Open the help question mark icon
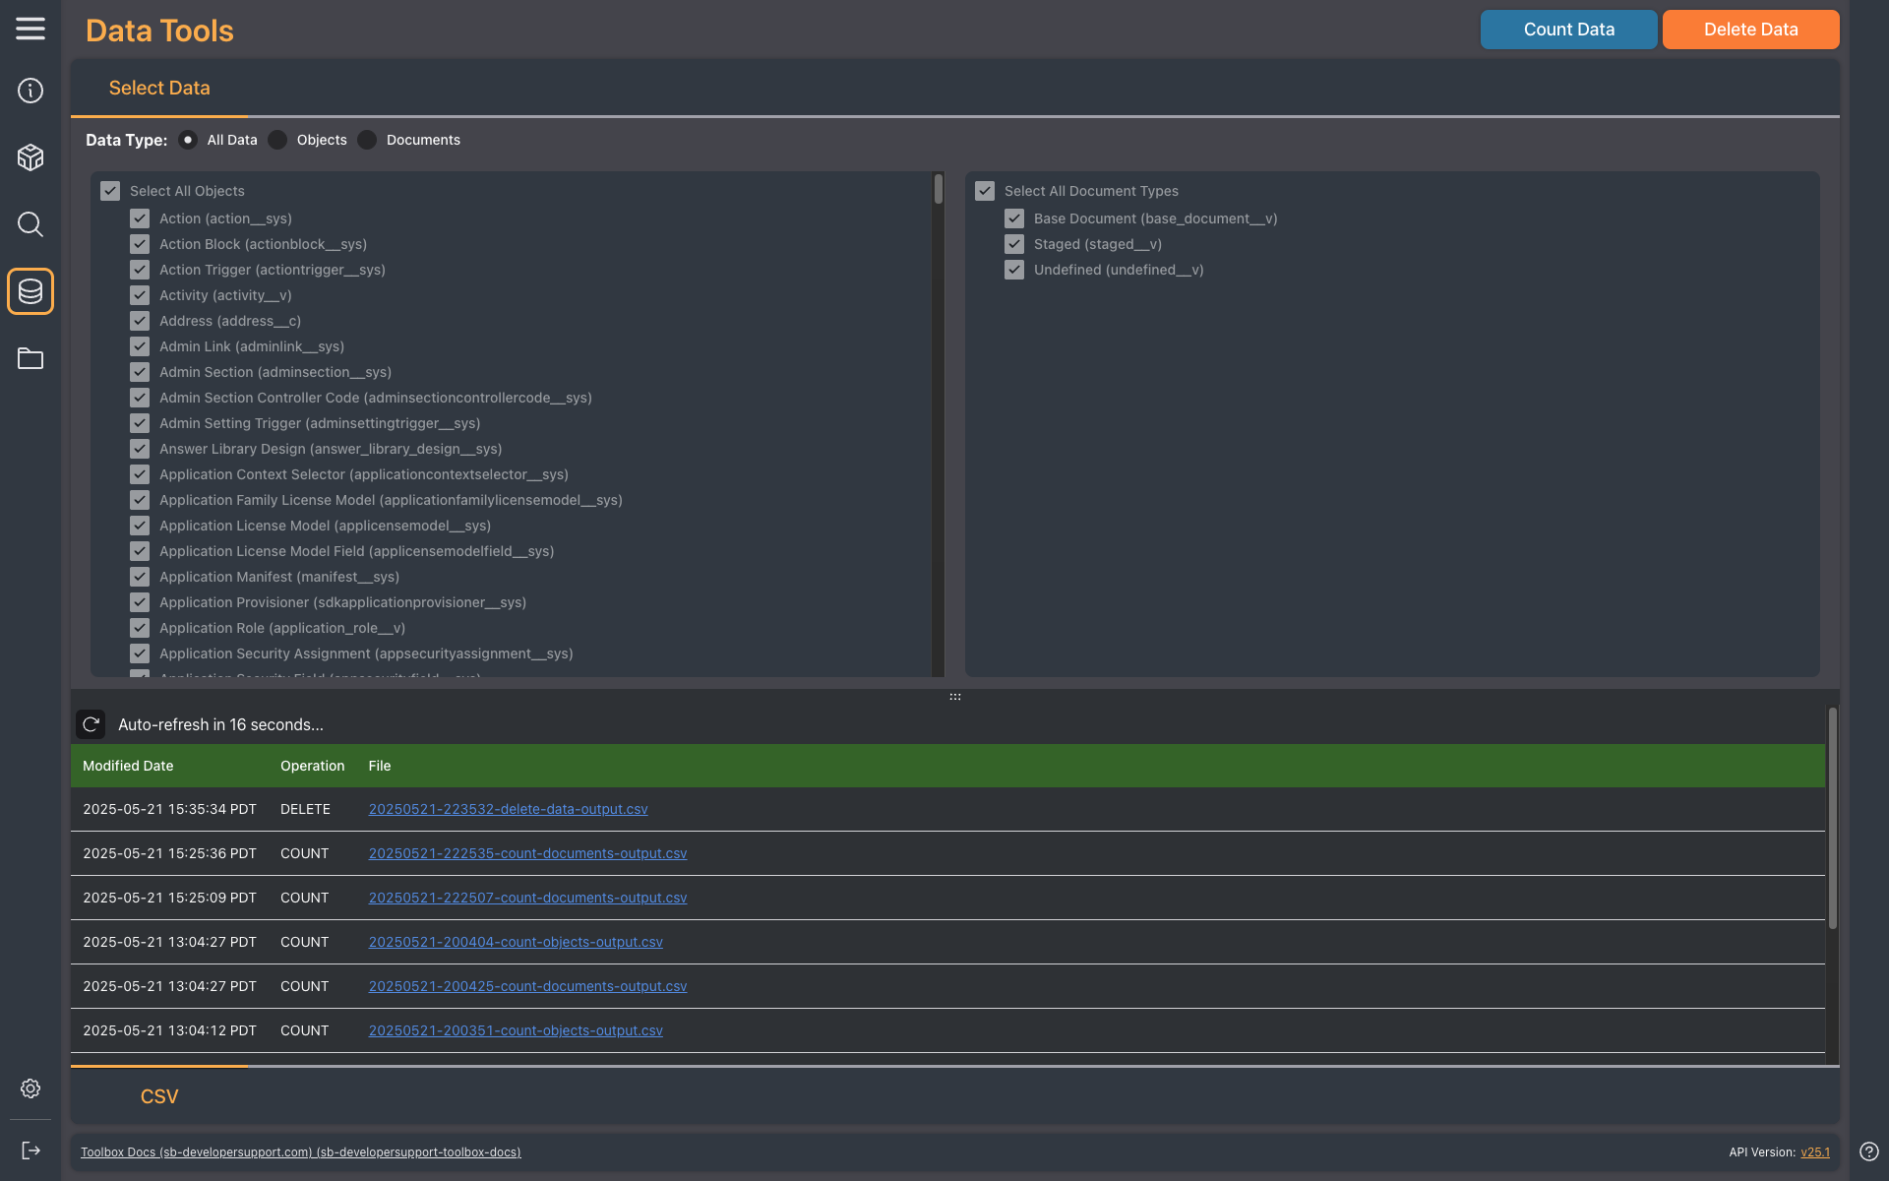This screenshot has width=1889, height=1181. [x=1868, y=1151]
